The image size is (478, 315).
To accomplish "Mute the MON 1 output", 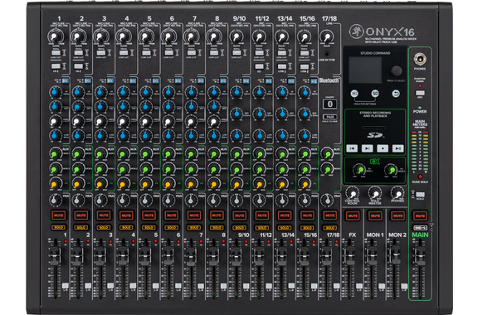I will [375, 216].
